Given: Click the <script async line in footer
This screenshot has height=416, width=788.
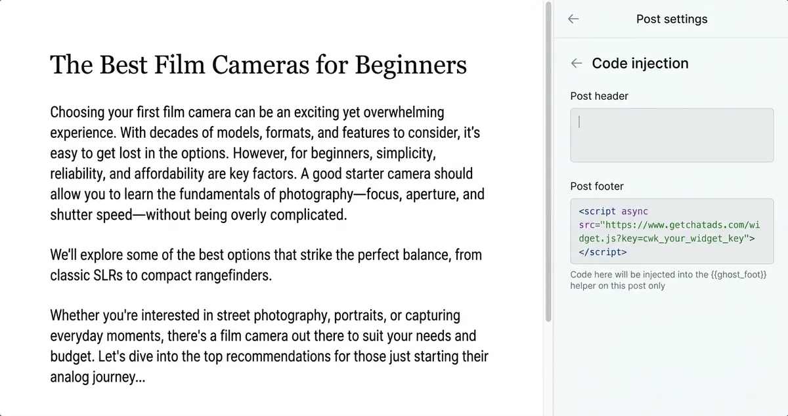Looking at the screenshot, I should (613, 211).
